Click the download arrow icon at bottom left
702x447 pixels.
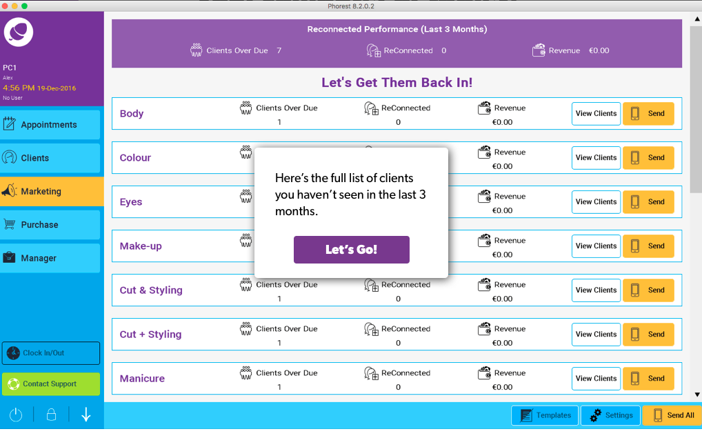pyautogui.click(x=86, y=415)
